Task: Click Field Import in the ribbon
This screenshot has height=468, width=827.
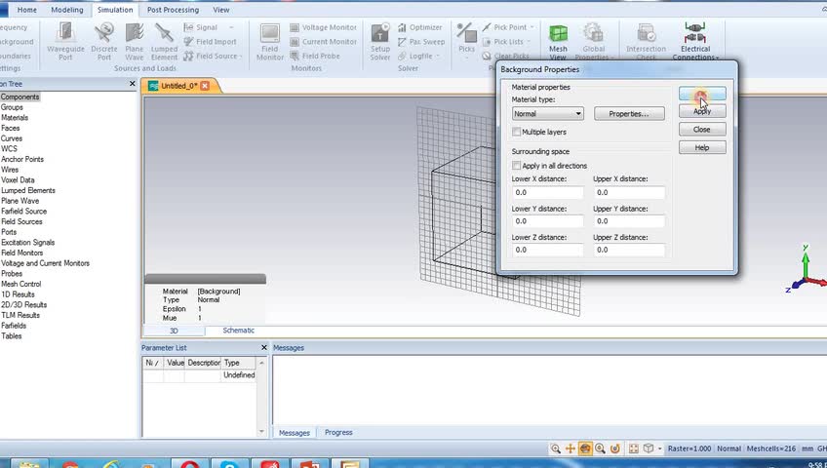Action: (210, 42)
